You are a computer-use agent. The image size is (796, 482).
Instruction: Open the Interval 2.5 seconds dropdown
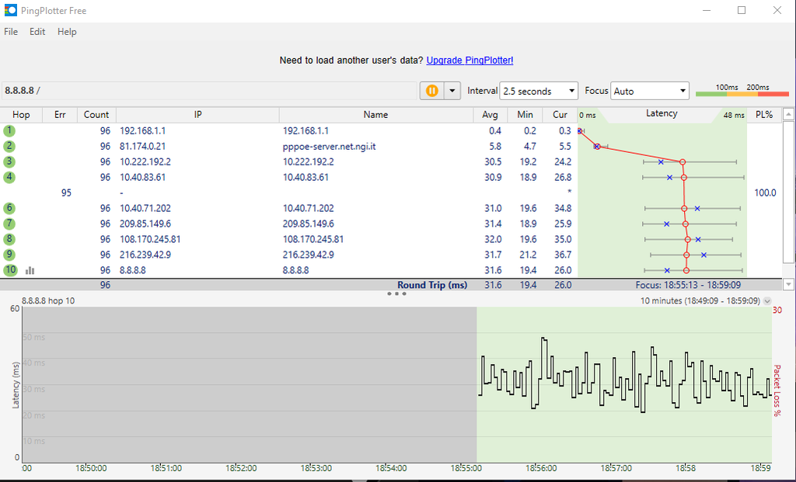click(x=539, y=92)
